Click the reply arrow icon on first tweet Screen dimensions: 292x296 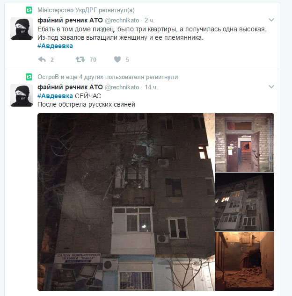(x=42, y=59)
